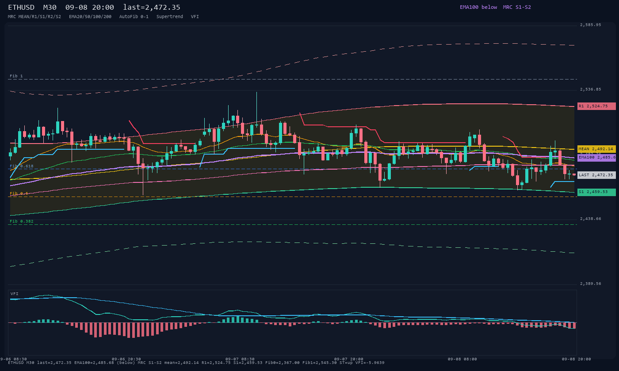Image resolution: width=619 pixels, height=371 pixels.
Task: Click the Fib 1 level label
Action: pos(16,76)
